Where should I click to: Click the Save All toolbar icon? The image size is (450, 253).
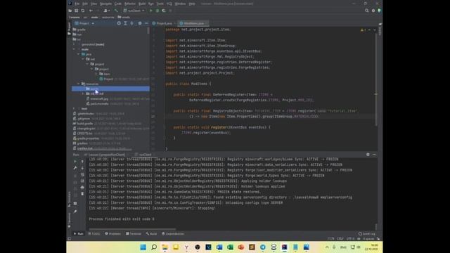(77, 11)
